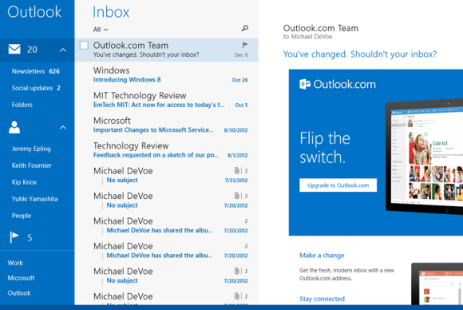
Task: Open the flagged messages flag icon
Action: tap(14, 237)
